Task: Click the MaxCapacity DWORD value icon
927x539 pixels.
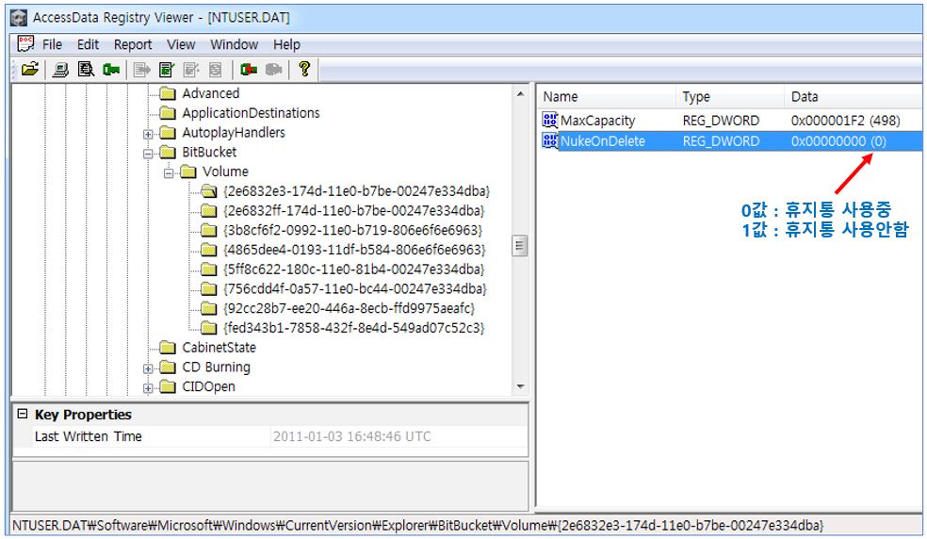Action: [x=550, y=120]
